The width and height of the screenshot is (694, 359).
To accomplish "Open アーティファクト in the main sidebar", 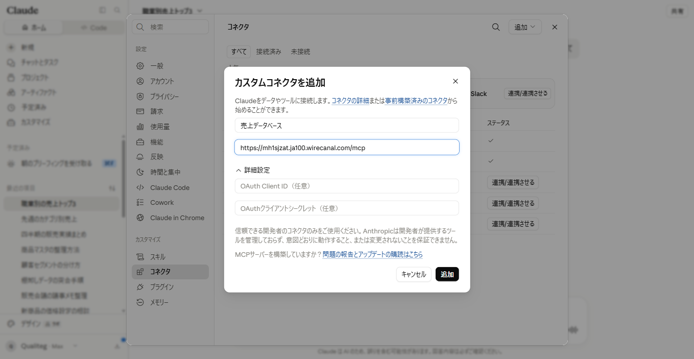I will [x=61, y=92].
